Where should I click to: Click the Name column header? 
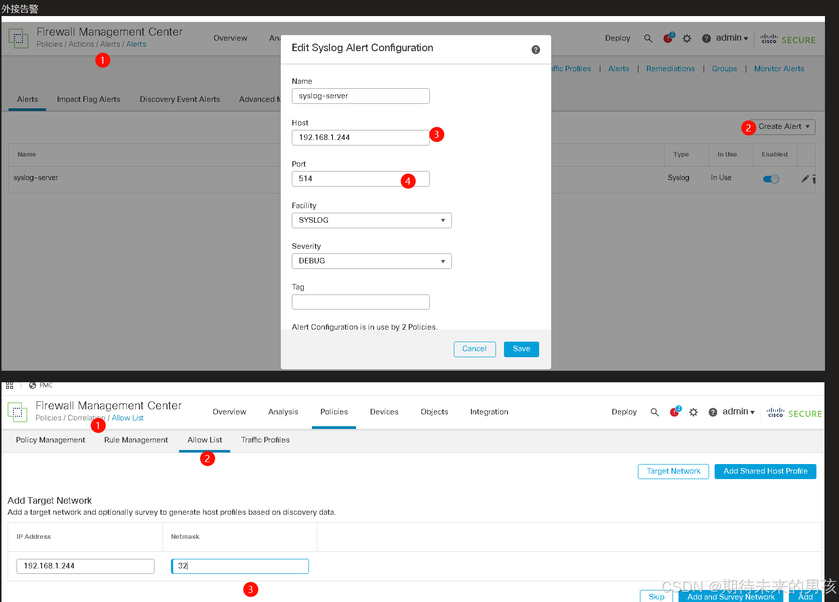27,155
